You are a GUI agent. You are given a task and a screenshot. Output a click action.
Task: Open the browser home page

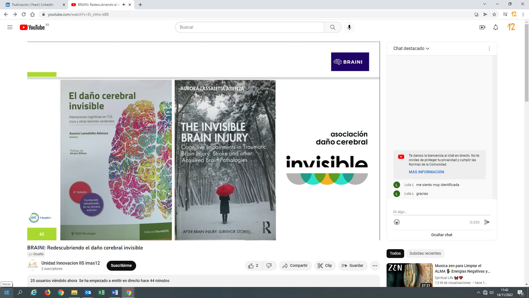[x=33, y=14]
